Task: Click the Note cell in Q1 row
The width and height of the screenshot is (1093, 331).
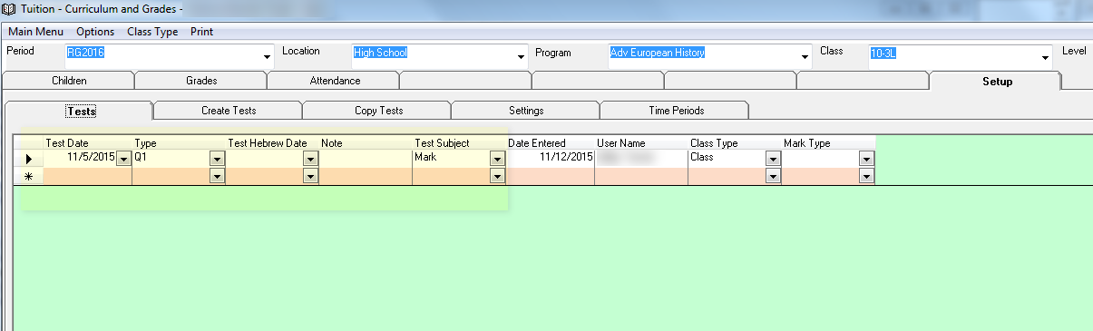Action: pos(366,158)
